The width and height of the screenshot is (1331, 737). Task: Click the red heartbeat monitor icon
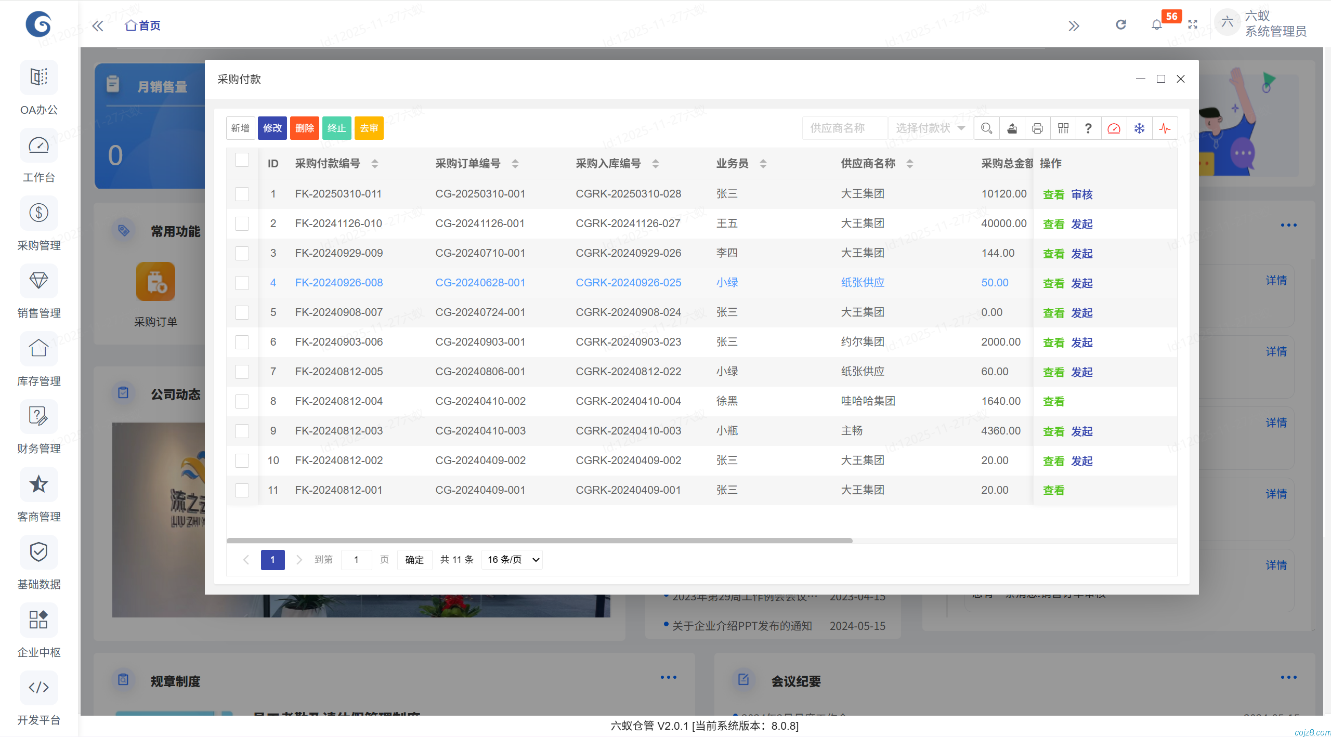tap(1165, 128)
